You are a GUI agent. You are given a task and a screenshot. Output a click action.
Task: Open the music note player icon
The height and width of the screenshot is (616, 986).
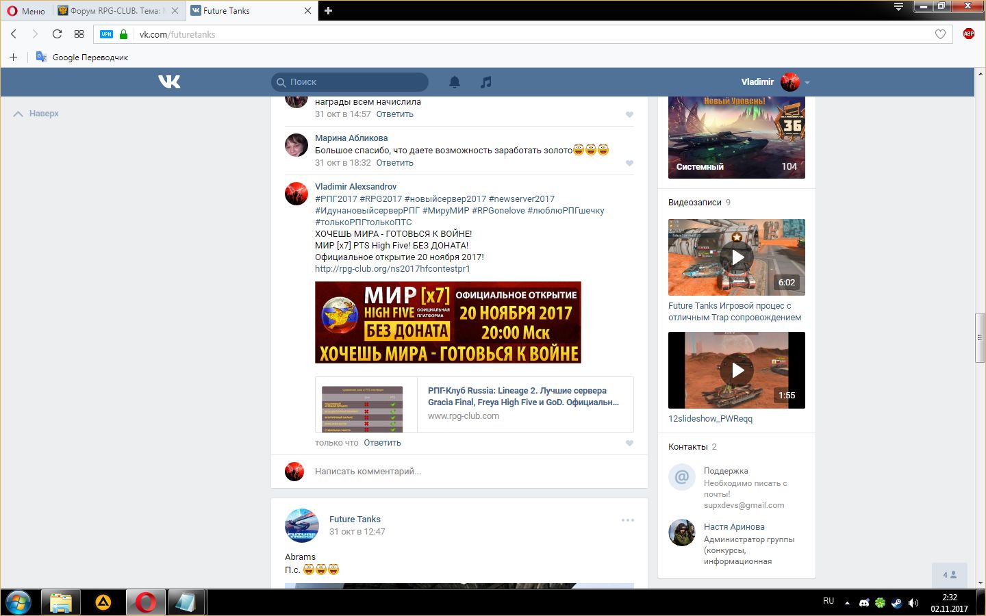coord(485,82)
